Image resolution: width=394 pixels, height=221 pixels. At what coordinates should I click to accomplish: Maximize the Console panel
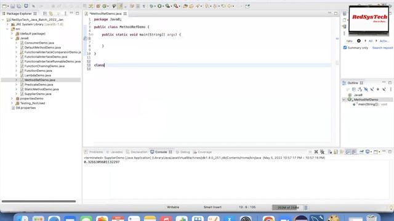pyautogui.click(x=390, y=152)
